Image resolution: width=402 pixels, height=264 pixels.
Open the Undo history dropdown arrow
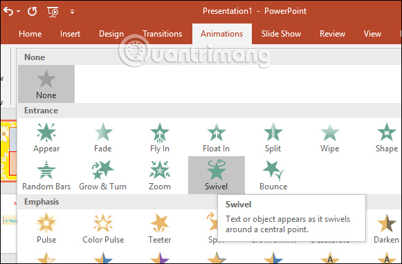[18, 12]
